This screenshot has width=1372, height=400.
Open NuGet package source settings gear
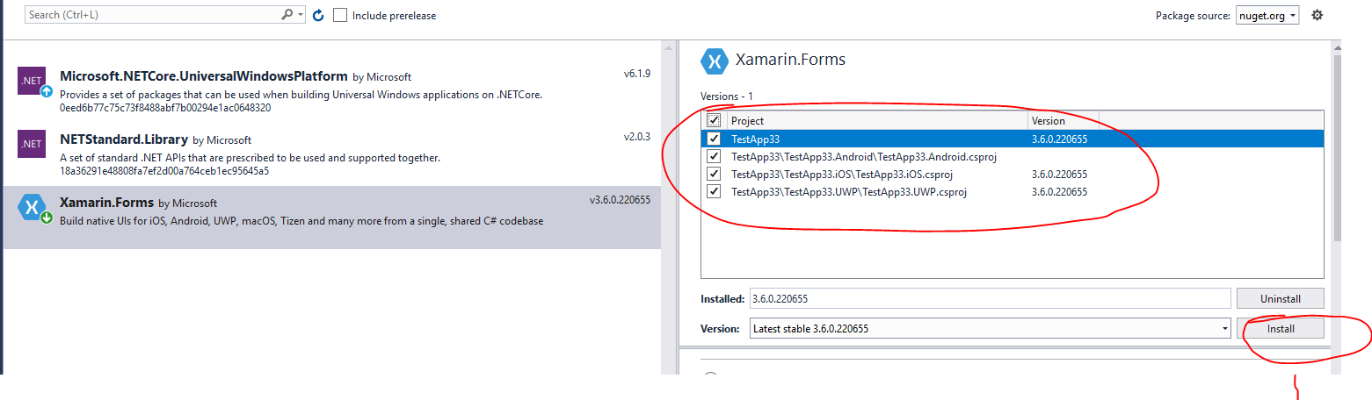pos(1317,15)
